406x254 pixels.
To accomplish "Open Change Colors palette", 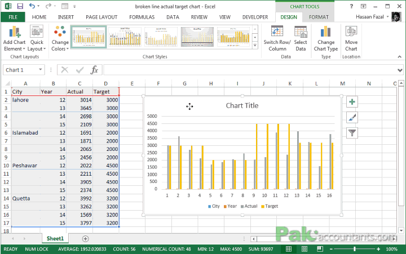I will 60,38.
